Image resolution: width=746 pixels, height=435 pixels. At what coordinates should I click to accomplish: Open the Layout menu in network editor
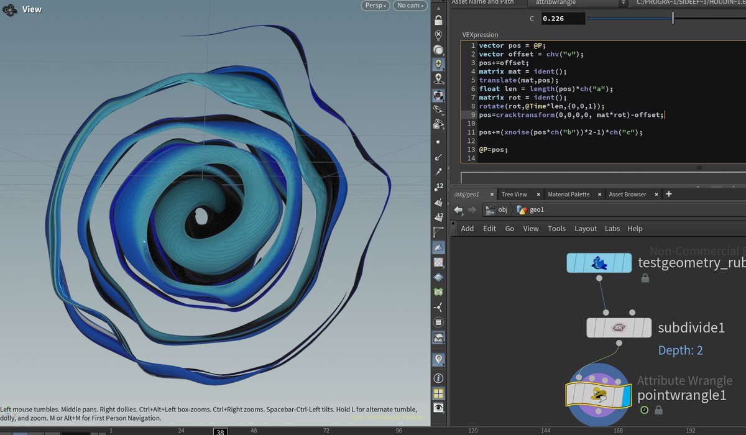coord(586,229)
